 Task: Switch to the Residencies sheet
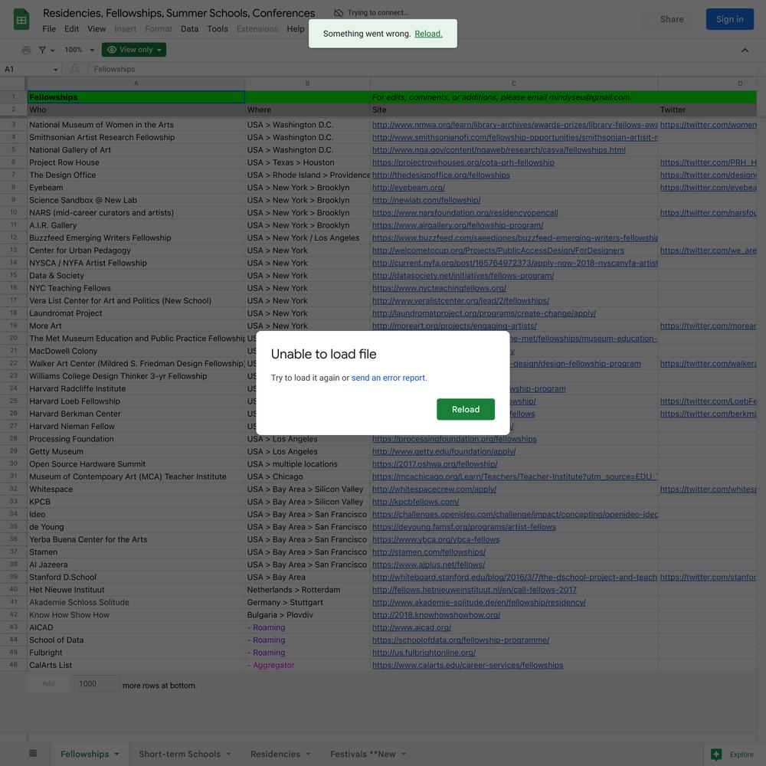(275, 754)
